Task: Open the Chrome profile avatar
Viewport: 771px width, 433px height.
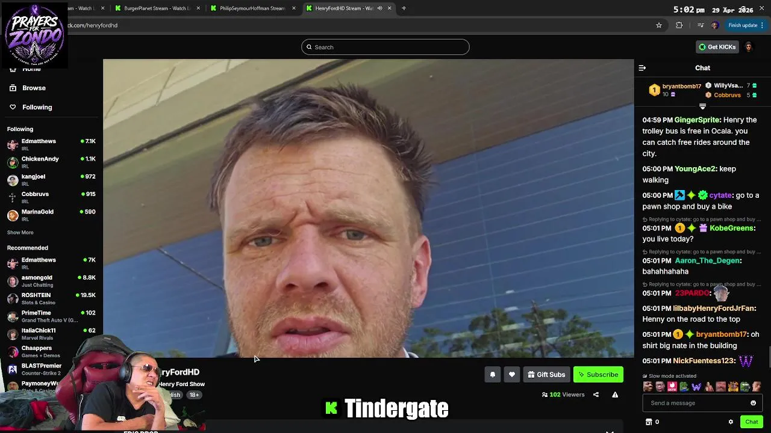Action: [715, 25]
